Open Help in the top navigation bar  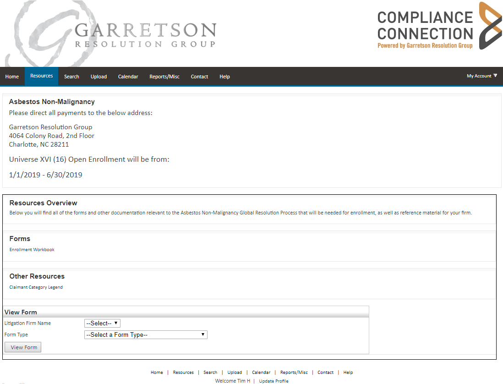tap(224, 77)
